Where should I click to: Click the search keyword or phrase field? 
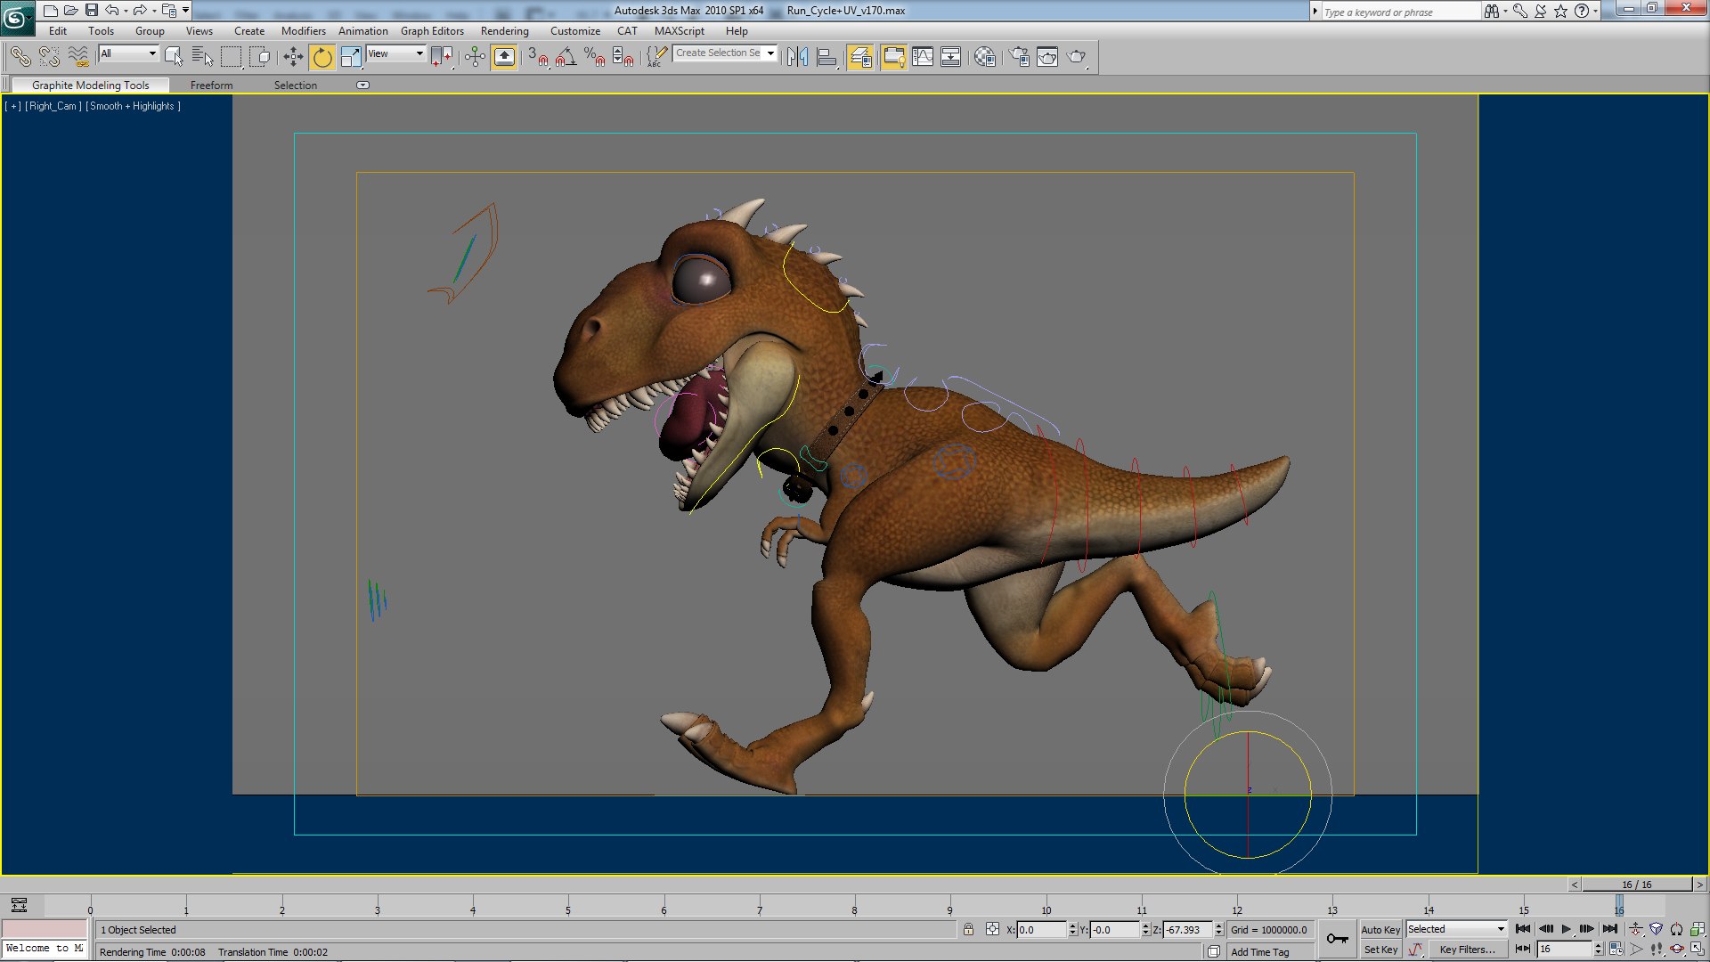coord(1400,12)
